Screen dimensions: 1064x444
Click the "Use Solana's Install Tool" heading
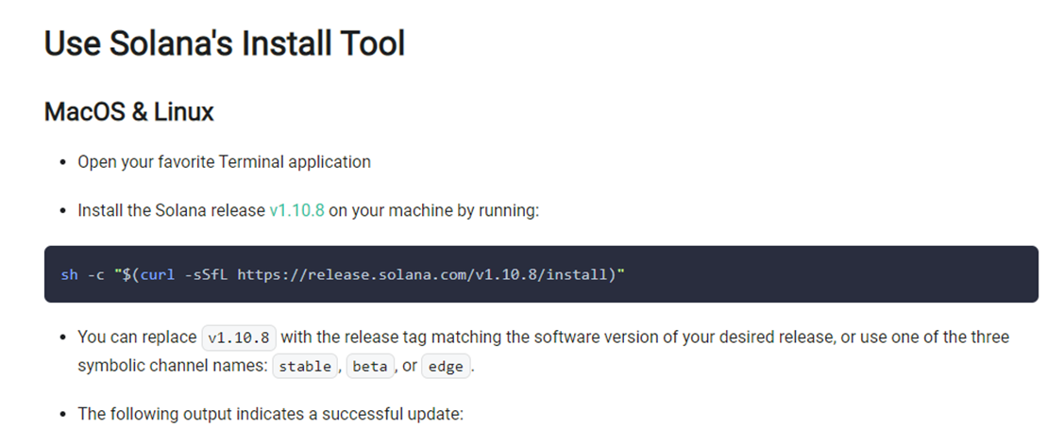(225, 44)
